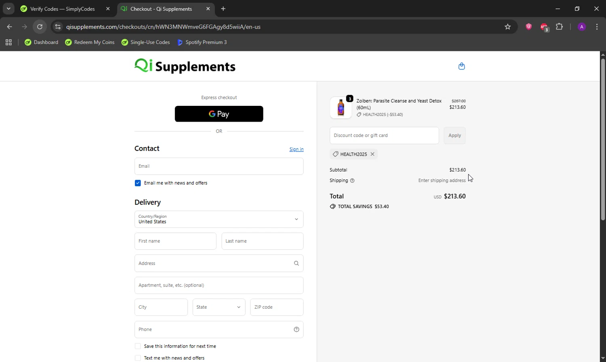Click the total price $213.60
The height and width of the screenshot is (362, 606).
(455, 196)
